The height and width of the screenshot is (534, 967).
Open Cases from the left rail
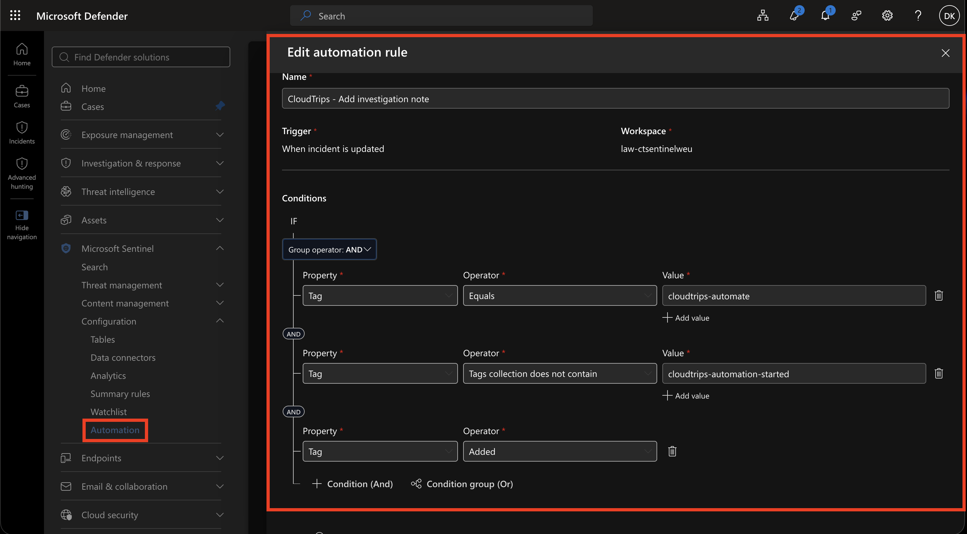[x=22, y=96]
